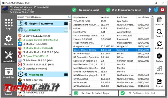Open the Options gear section
The height and width of the screenshot is (98, 168).
[x=9, y=40]
